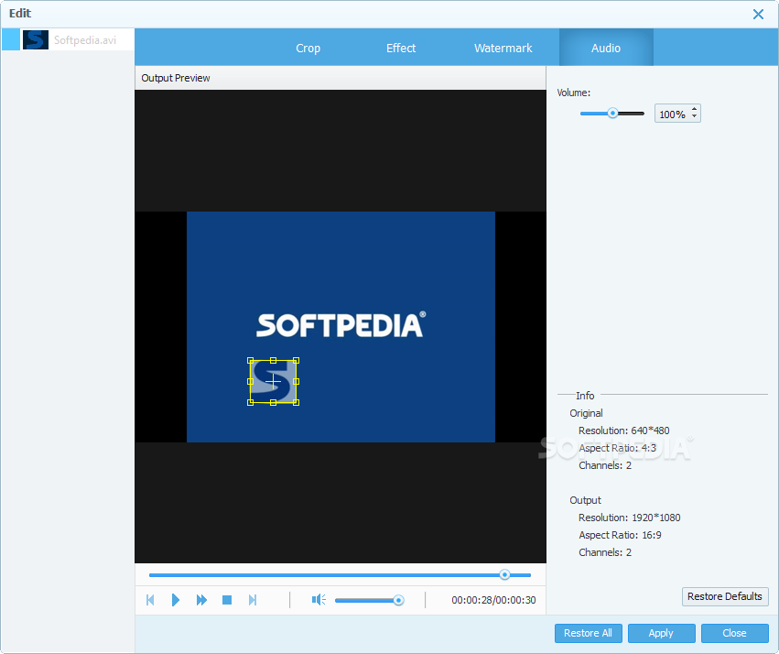Click the Output Preview label
The width and height of the screenshot is (779, 654).
click(x=176, y=78)
